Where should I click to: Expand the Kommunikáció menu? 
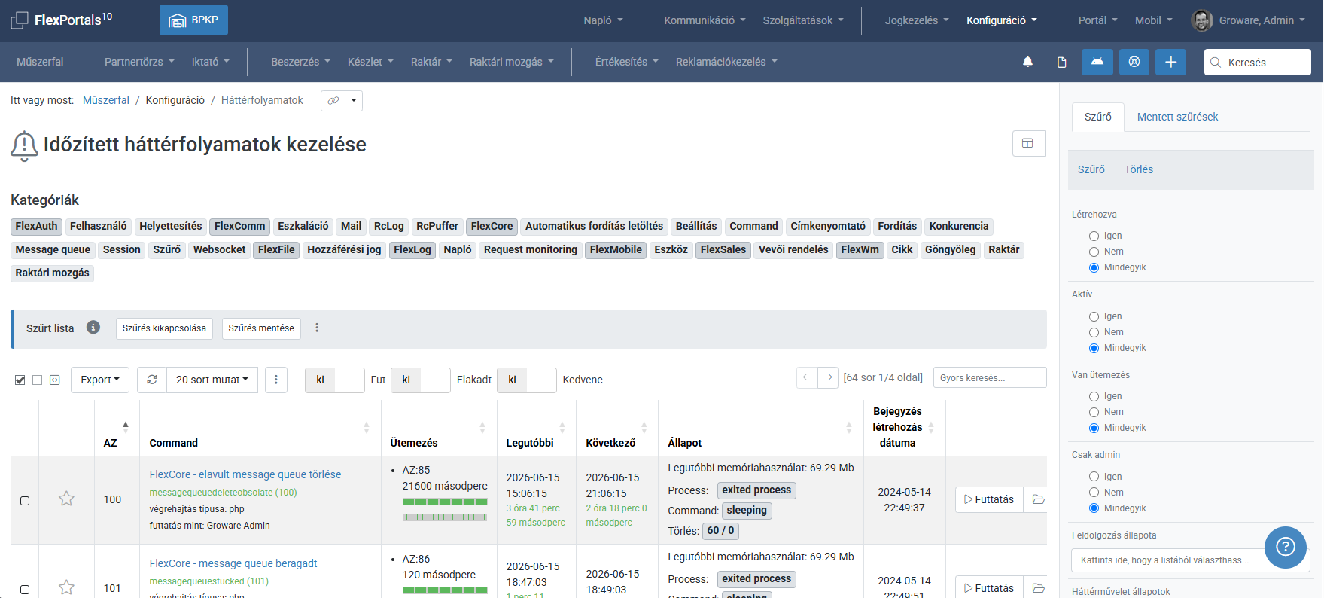[705, 20]
